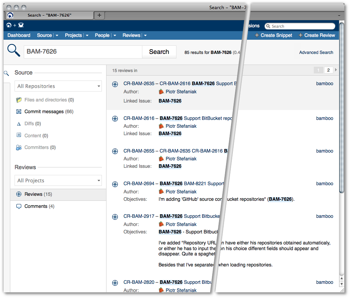Click the Commit messages filter icon
Image resolution: width=350 pixels, height=298 pixels.
click(x=19, y=112)
